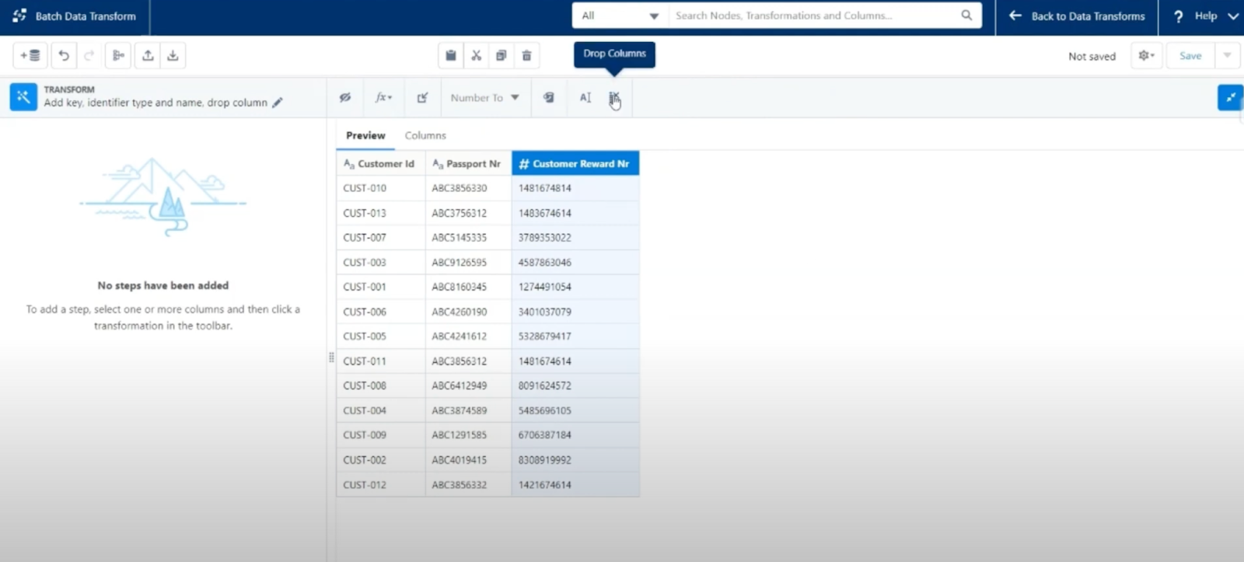Click the AI text format icon
This screenshot has width=1244, height=562.
(x=585, y=97)
